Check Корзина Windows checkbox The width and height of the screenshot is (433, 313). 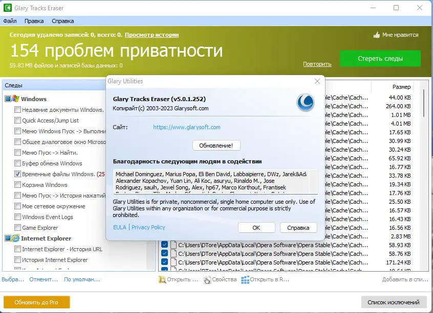[17, 185]
